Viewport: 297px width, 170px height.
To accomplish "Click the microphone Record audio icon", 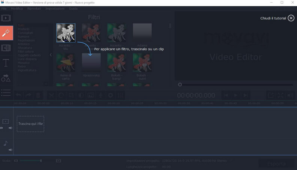I will pyautogui.click(x=100, y=95).
